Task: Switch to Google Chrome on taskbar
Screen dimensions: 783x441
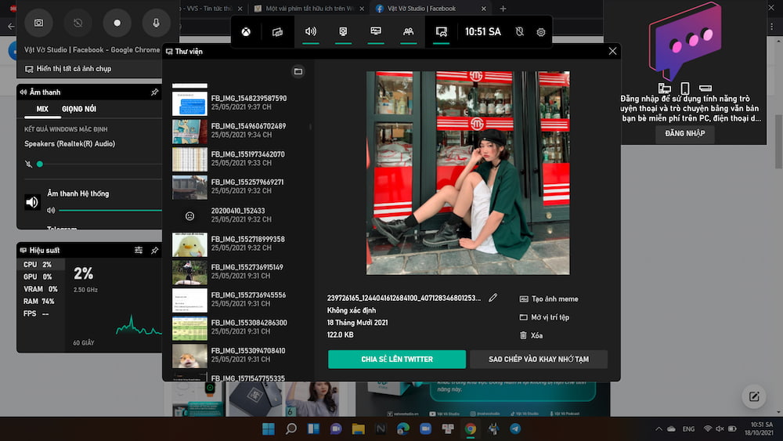Action: click(x=471, y=429)
